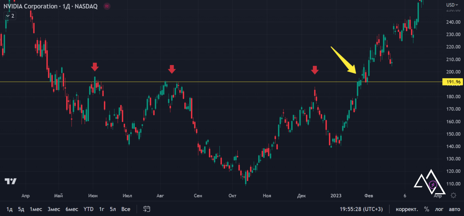Open chart settings gear icon

point(453,196)
